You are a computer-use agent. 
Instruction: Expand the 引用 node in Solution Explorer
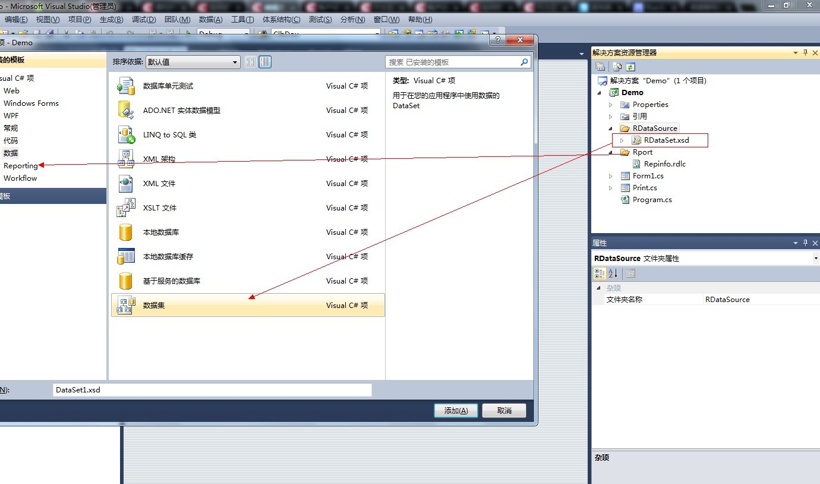pyautogui.click(x=610, y=117)
